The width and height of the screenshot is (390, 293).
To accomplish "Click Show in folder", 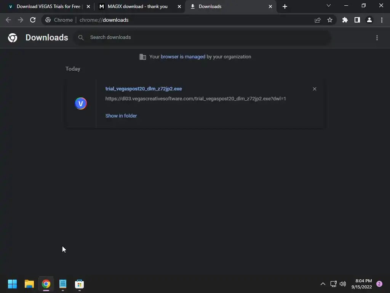I will tap(121, 116).
